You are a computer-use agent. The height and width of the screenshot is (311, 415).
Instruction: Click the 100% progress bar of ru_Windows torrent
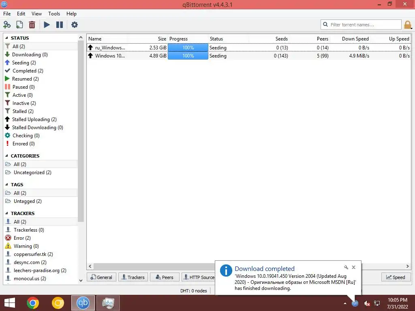click(188, 48)
